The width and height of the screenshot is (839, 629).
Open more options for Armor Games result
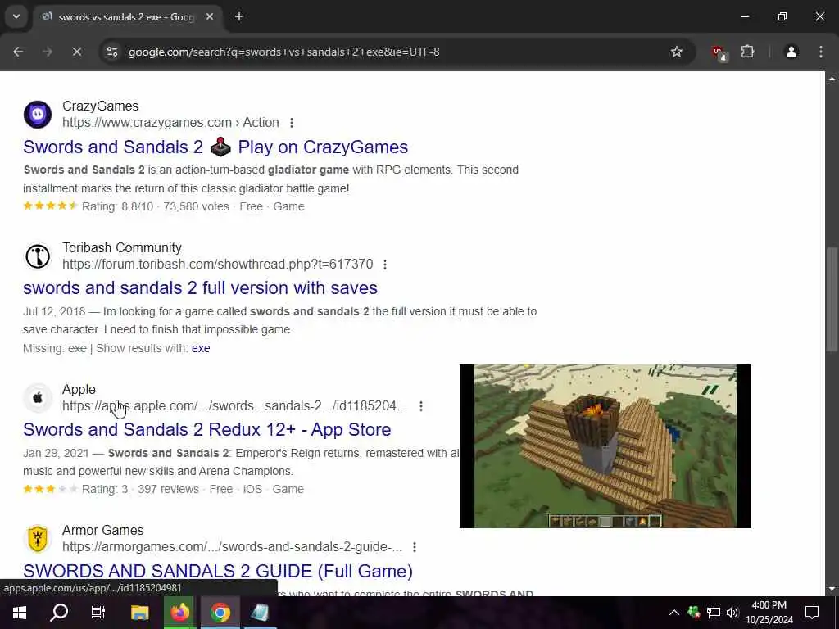tap(415, 547)
